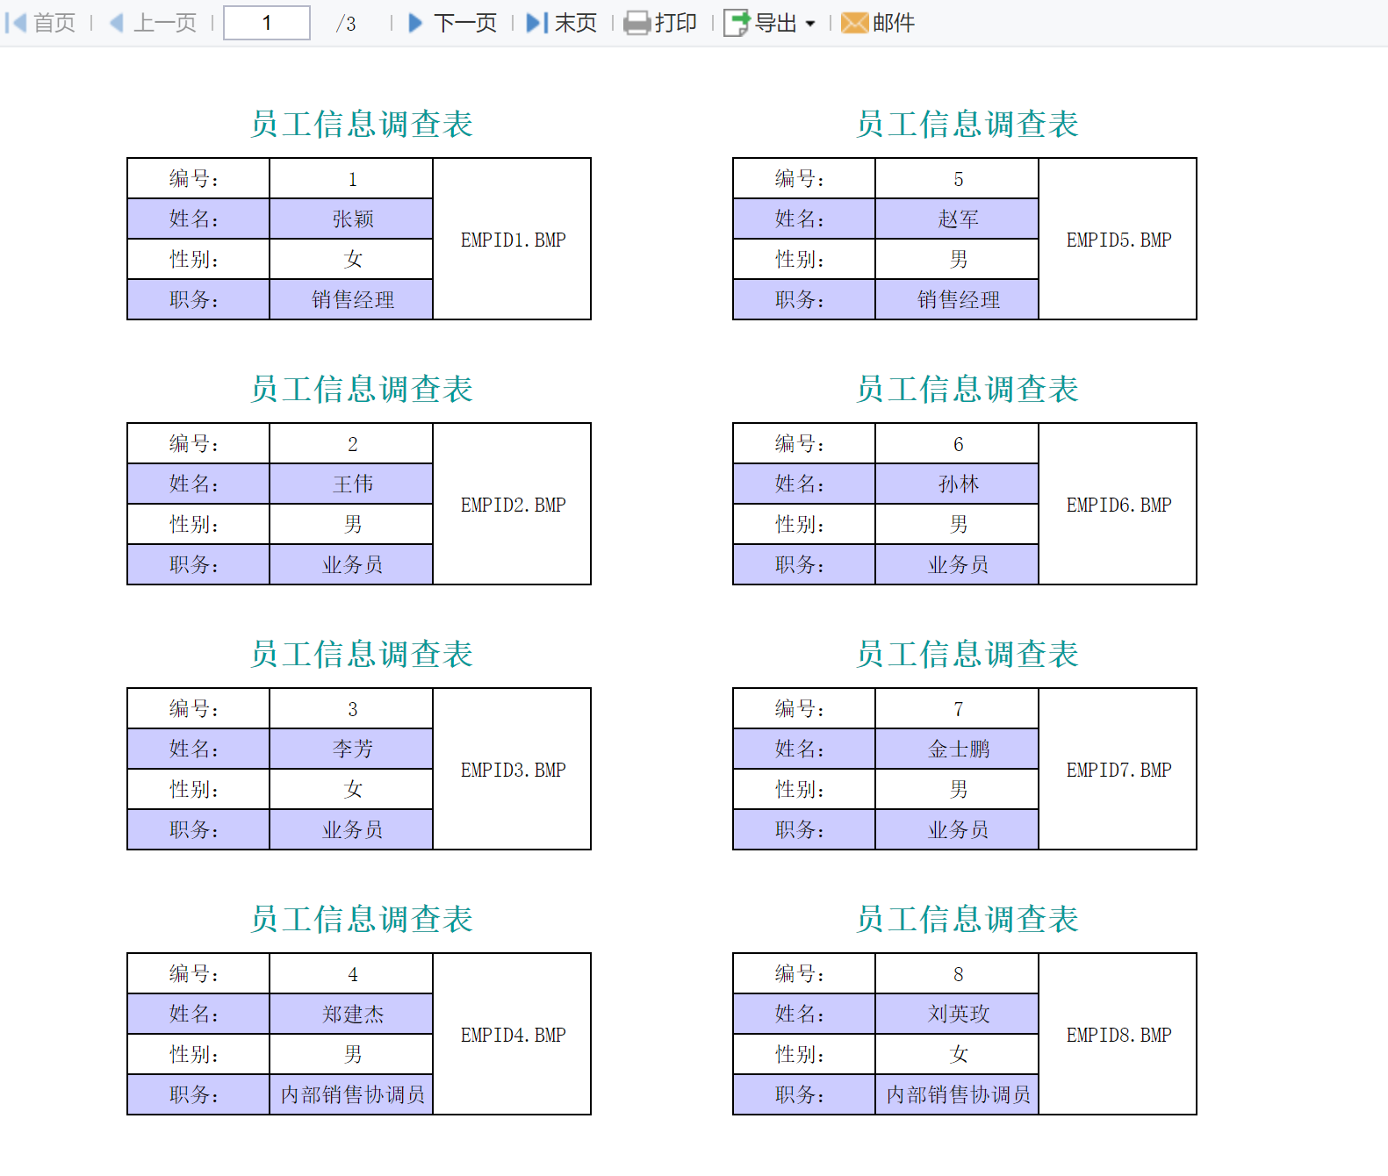Viewport: 1388px width, 1176px height.
Task: Click the page number input field
Action: [267, 23]
